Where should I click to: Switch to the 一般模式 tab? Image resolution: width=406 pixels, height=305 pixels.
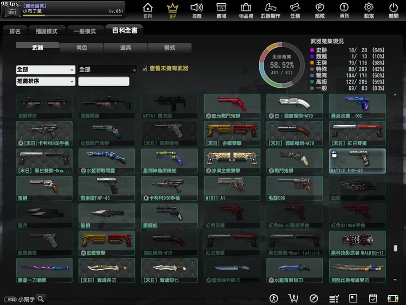85,31
